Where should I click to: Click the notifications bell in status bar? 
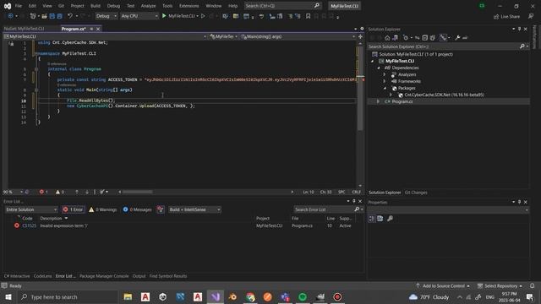click(x=532, y=285)
